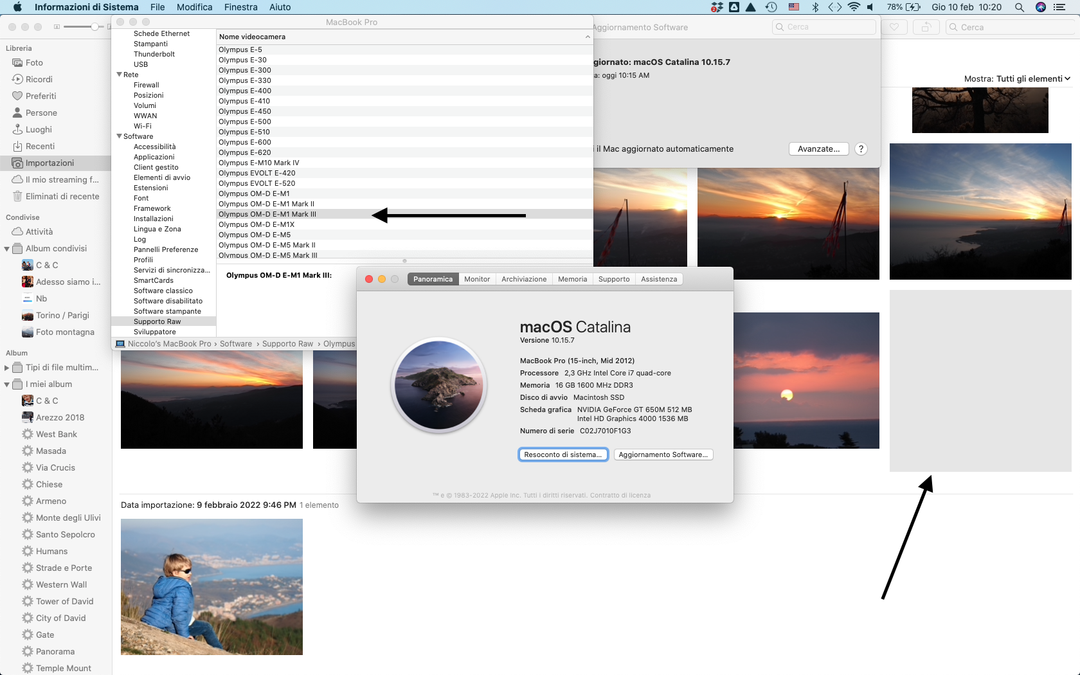Go to Luoghi in the Photos sidebar
This screenshot has width=1080, height=675.
(x=39, y=129)
